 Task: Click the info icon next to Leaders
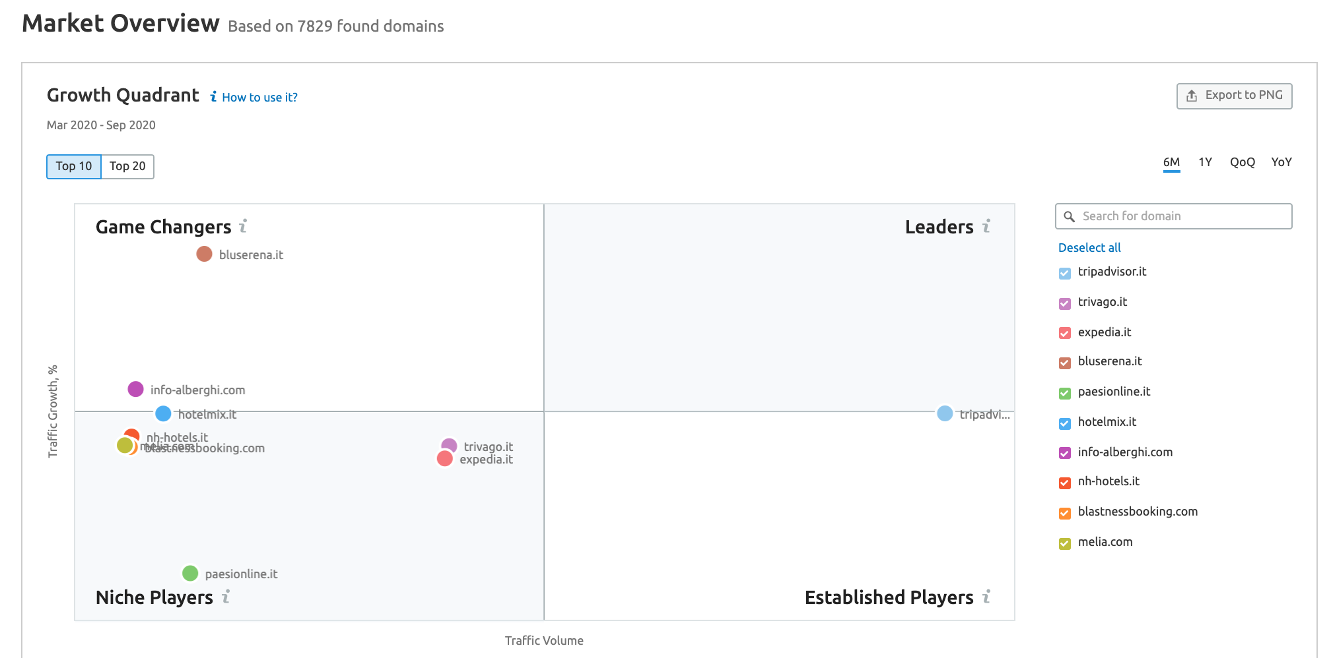click(x=986, y=226)
